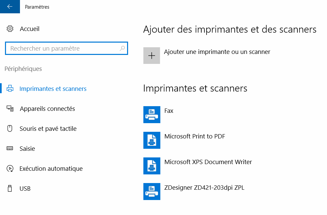Click Ajouter une imprimante ou un scanner
Screen dimensions: 327x215
pyautogui.click(x=217, y=52)
